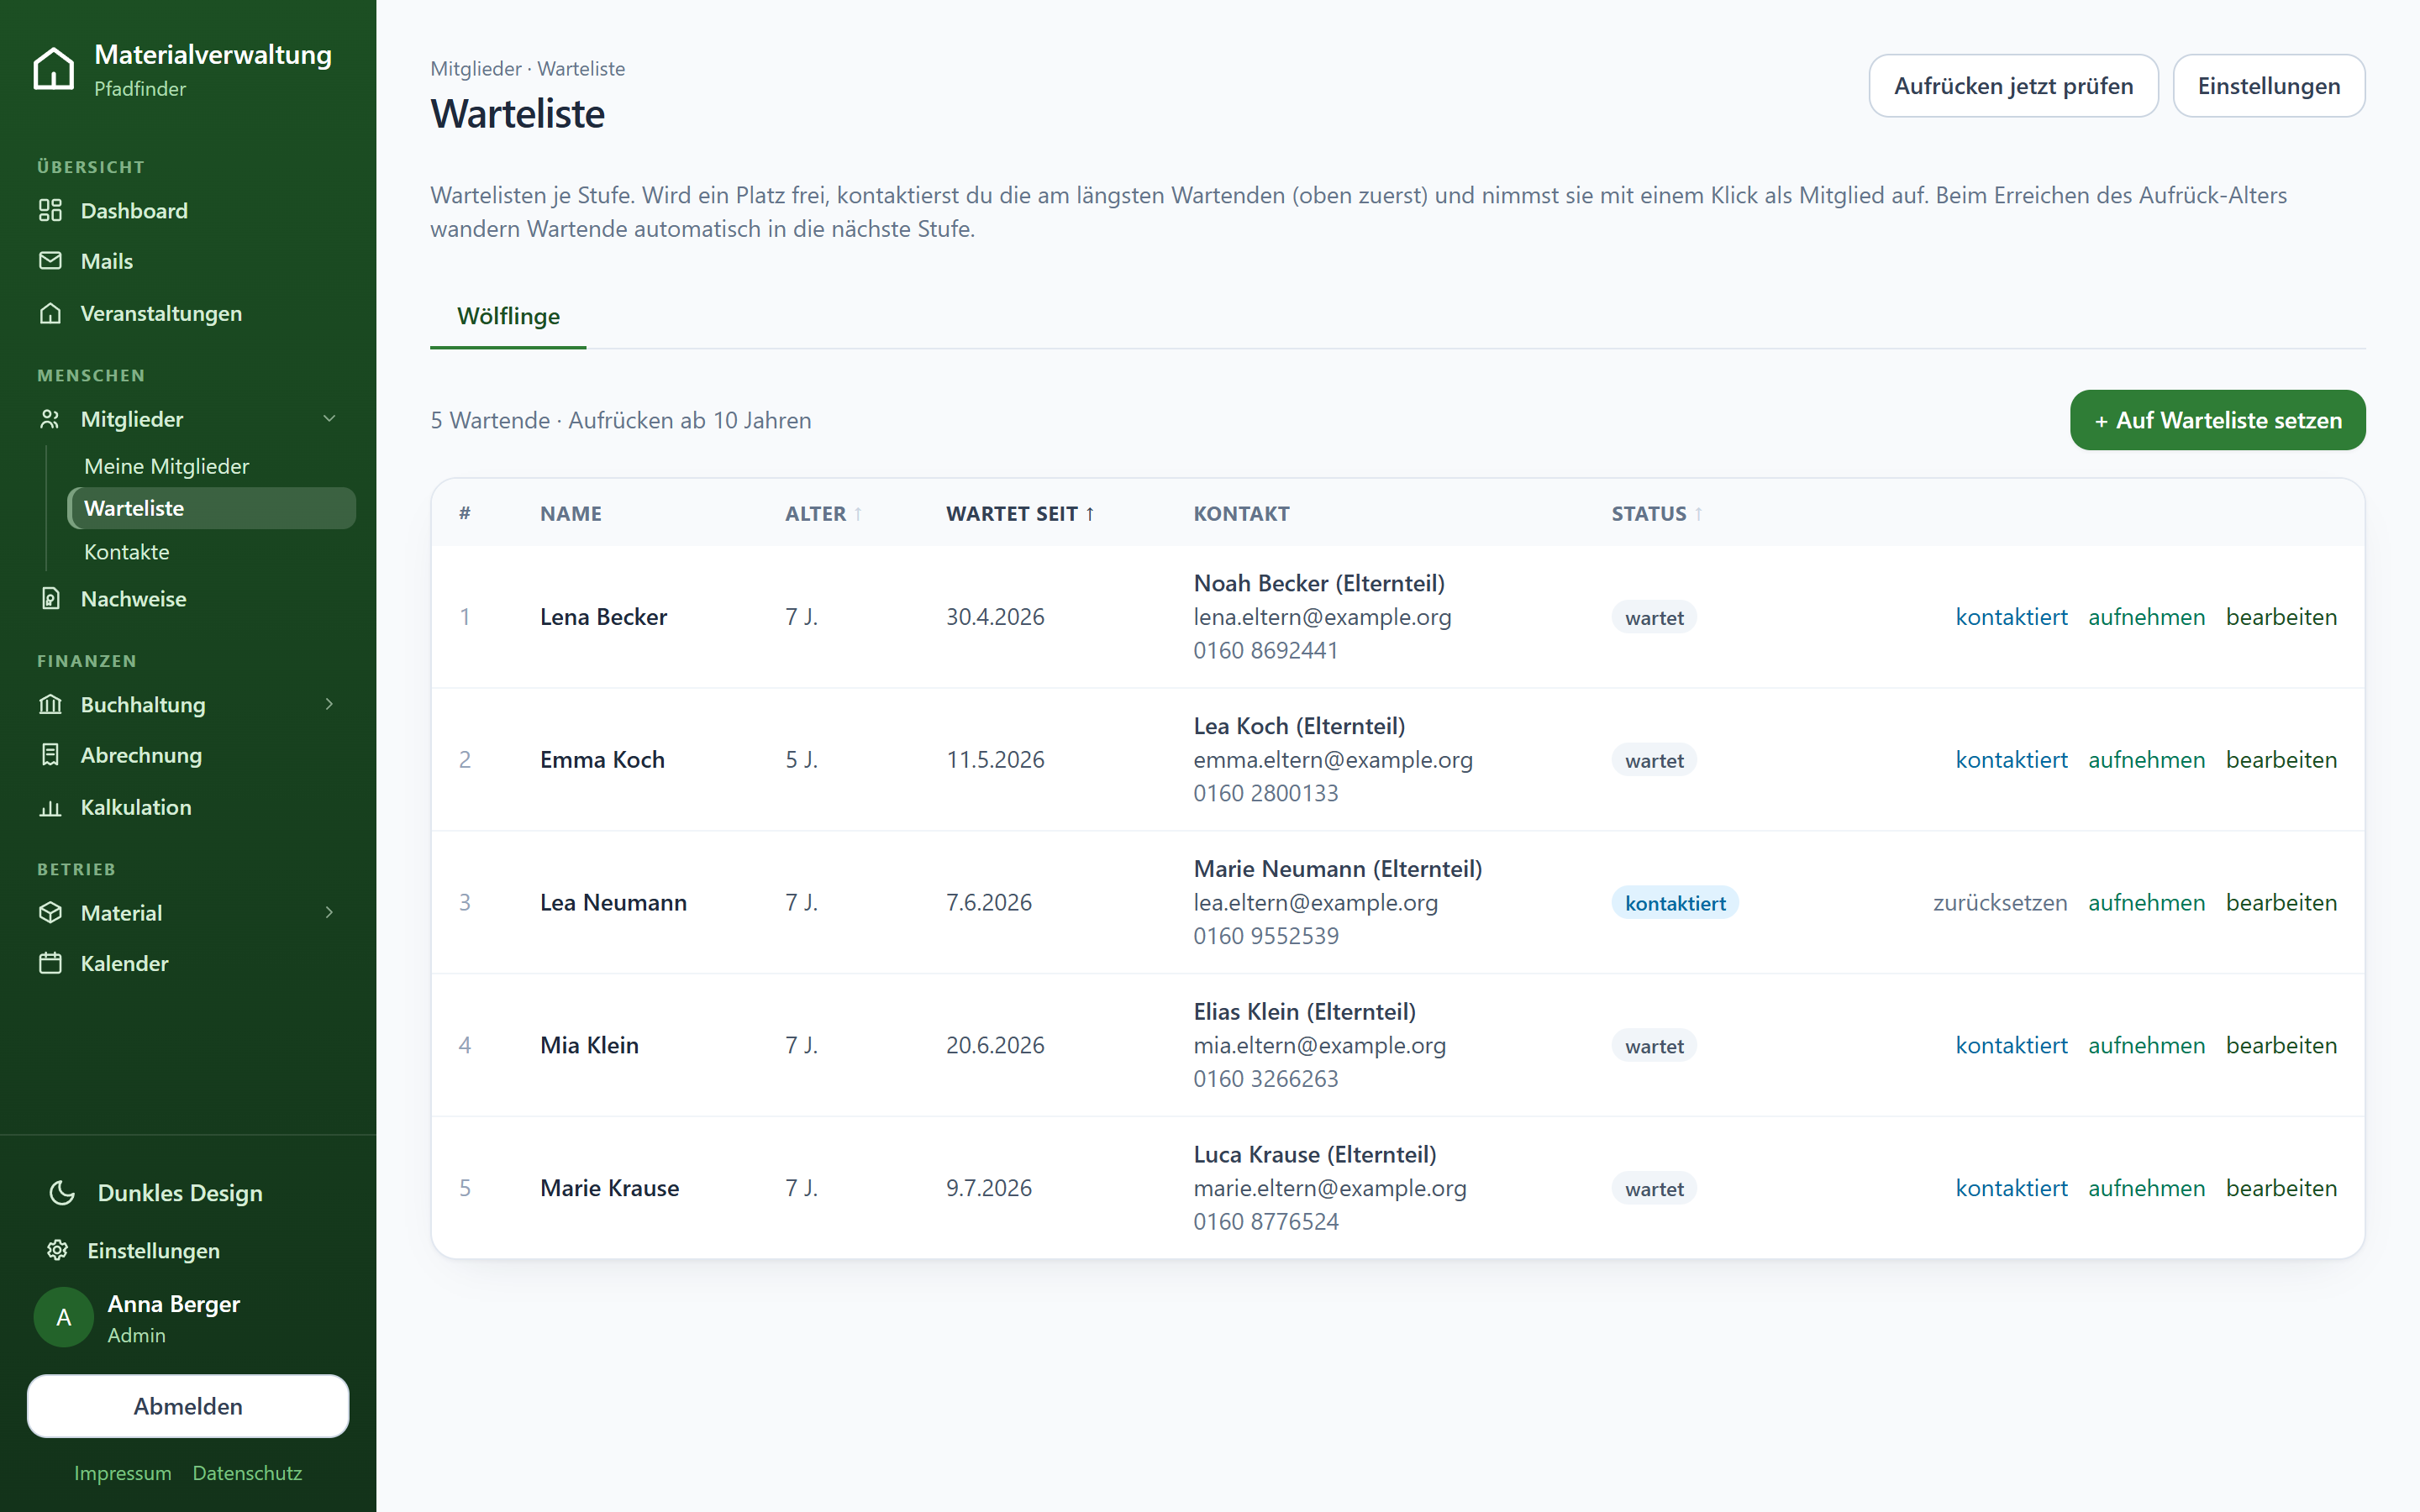Collapse the Mitglieder menu chevron

329,418
